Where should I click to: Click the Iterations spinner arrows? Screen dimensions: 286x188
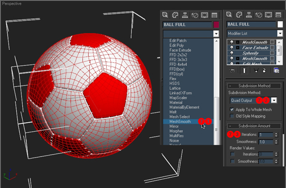pos(276,135)
